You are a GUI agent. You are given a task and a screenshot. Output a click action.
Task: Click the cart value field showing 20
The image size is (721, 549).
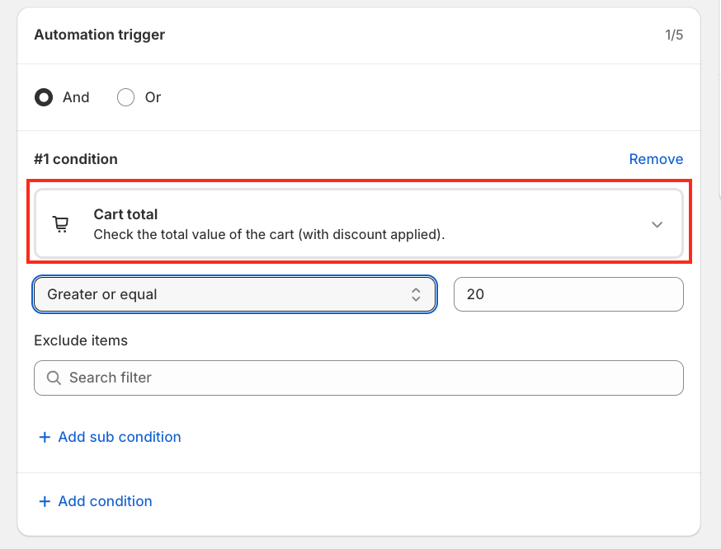(x=568, y=294)
